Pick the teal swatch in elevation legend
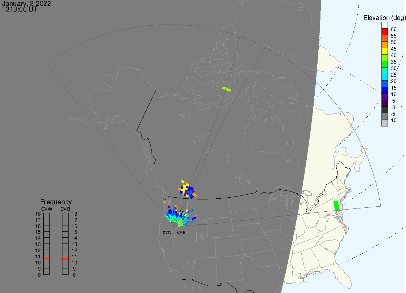The height and width of the screenshot is (293, 406). pyautogui.click(x=384, y=70)
